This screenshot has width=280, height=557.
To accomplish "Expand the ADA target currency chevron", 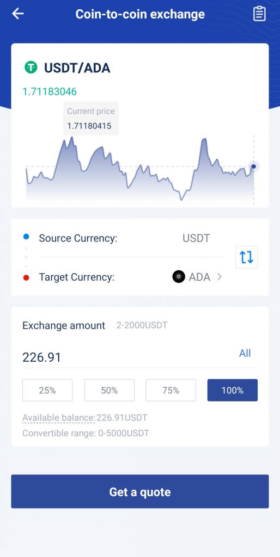I will point(220,277).
